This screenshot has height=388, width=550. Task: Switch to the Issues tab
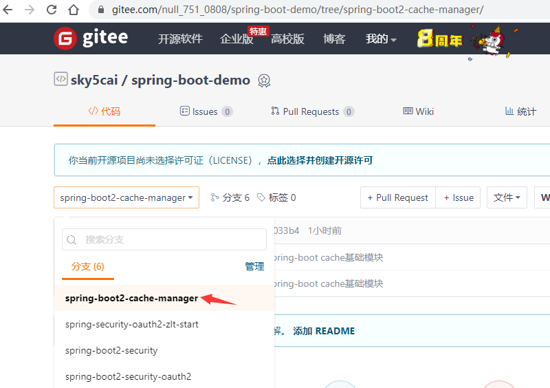[206, 111]
